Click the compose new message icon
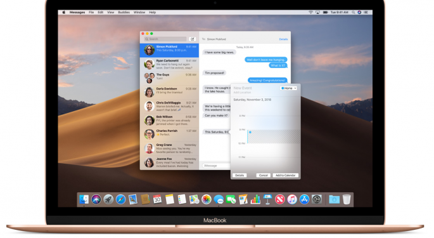The width and height of the screenshot is (434, 238). (x=193, y=39)
